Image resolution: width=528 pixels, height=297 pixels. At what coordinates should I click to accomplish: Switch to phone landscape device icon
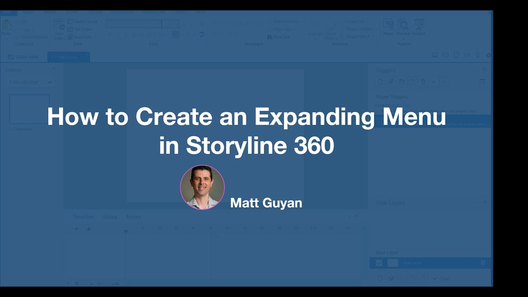tap(467, 55)
